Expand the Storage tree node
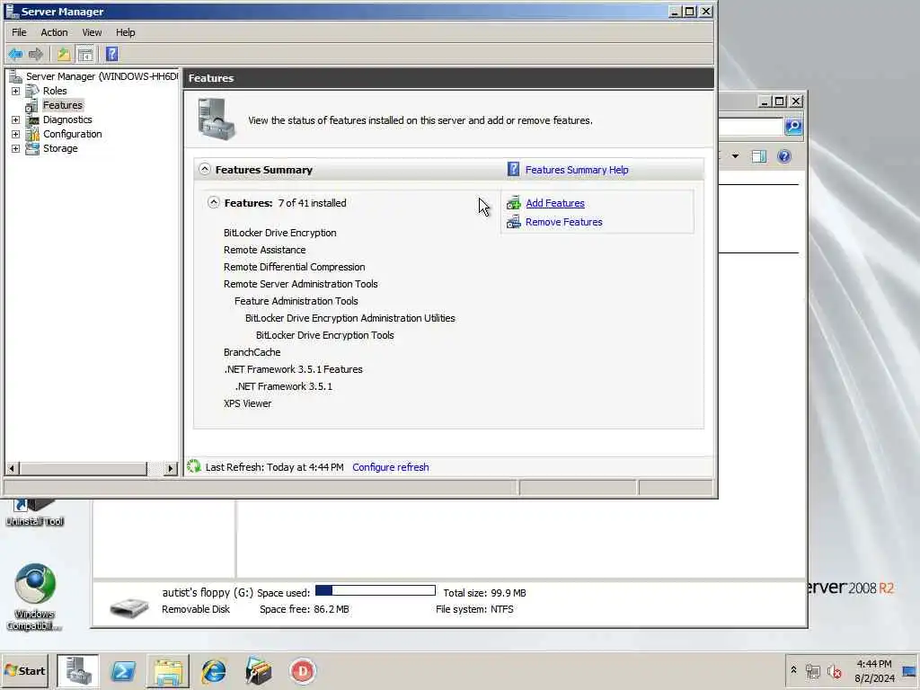Image resolution: width=920 pixels, height=690 pixels. pyautogui.click(x=16, y=148)
